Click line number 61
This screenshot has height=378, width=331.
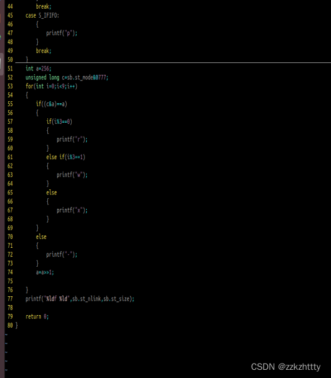point(10,157)
